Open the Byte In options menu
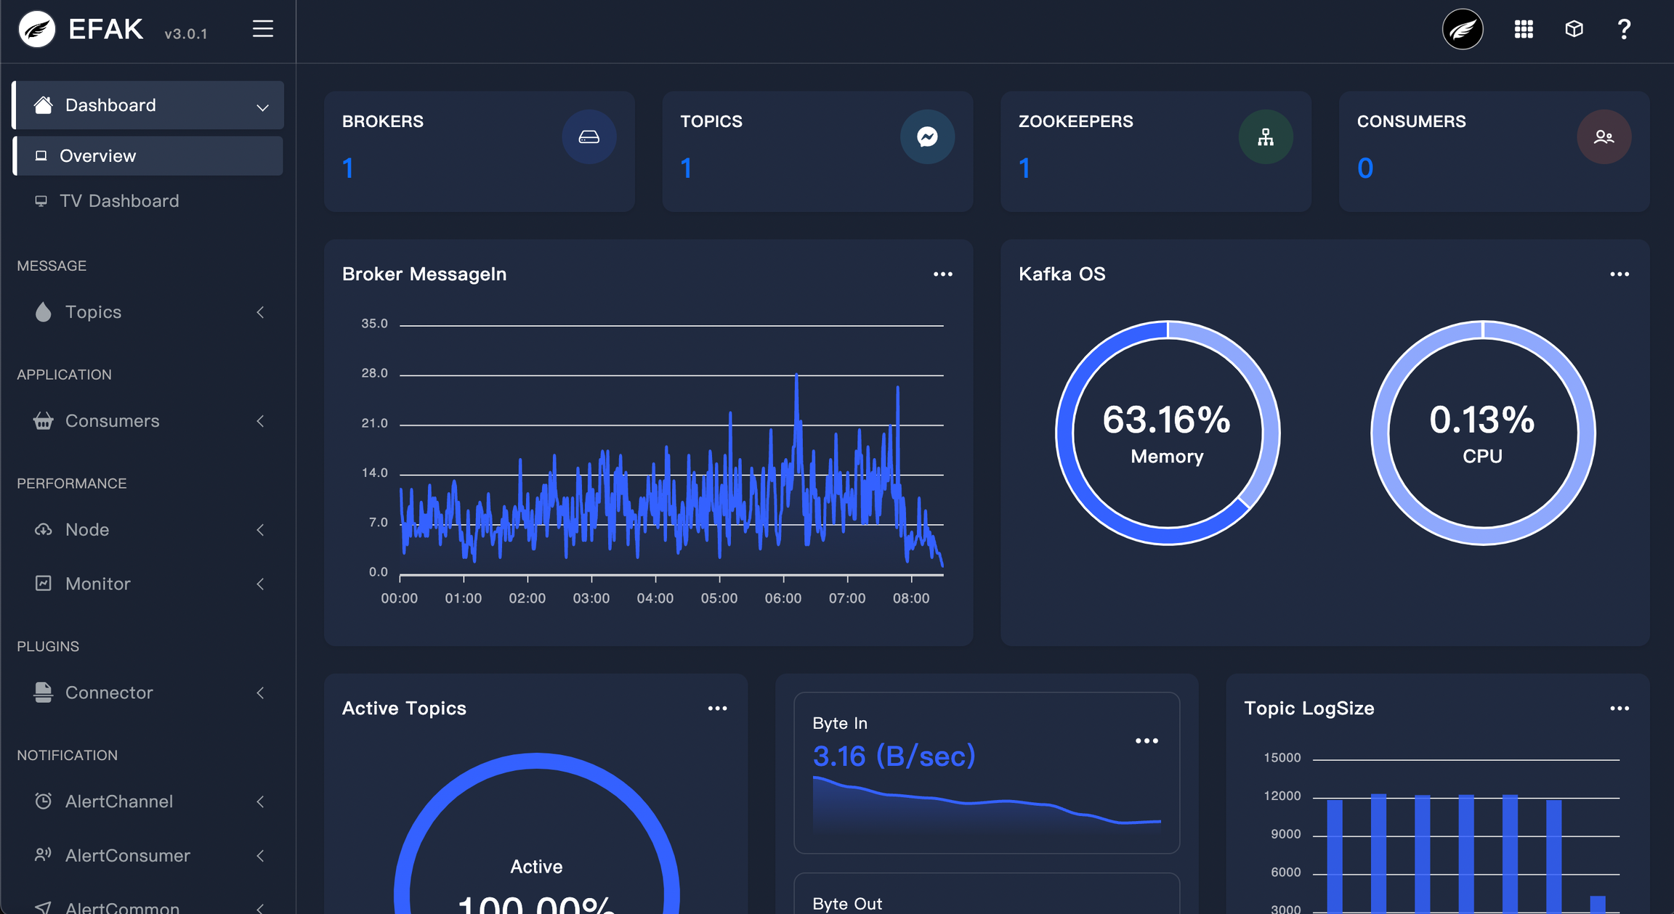The height and width of the screenshot is (914, 1674). 1146,741
